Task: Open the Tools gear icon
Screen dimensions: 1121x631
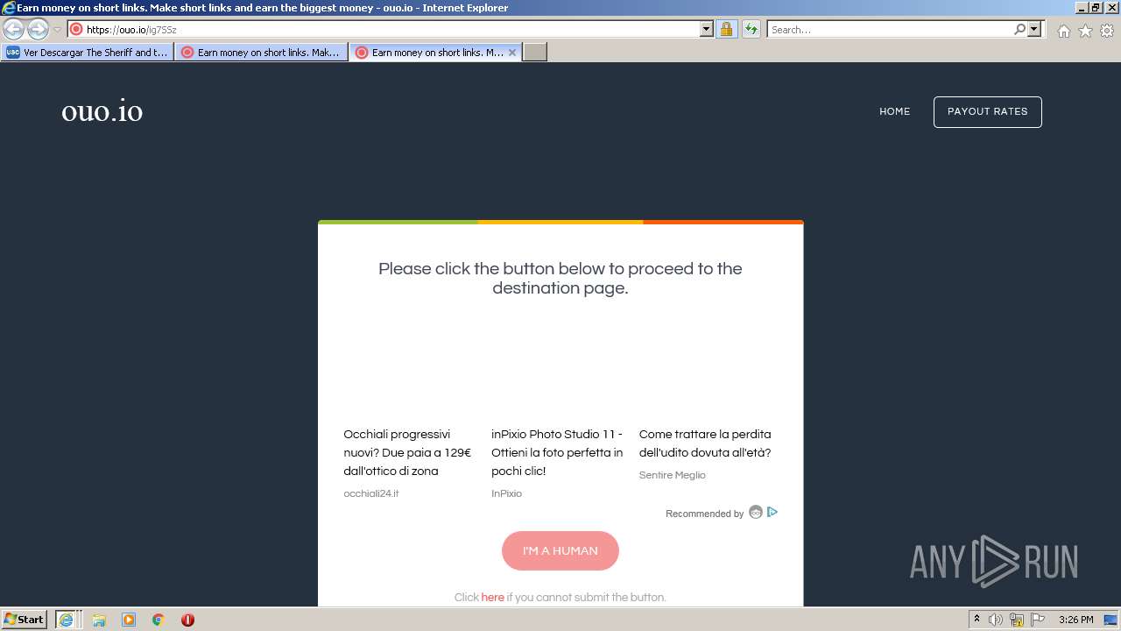Action: (1107, 31)
